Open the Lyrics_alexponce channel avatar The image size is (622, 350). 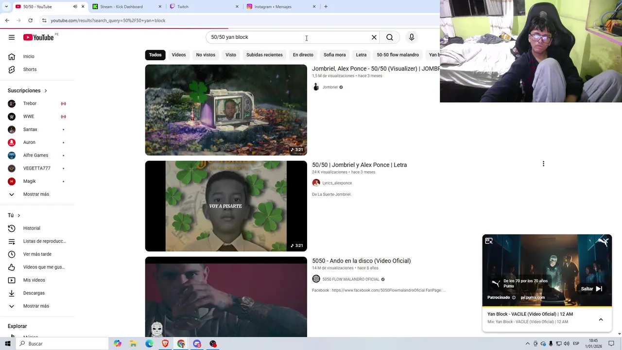(x=316, y=183)
